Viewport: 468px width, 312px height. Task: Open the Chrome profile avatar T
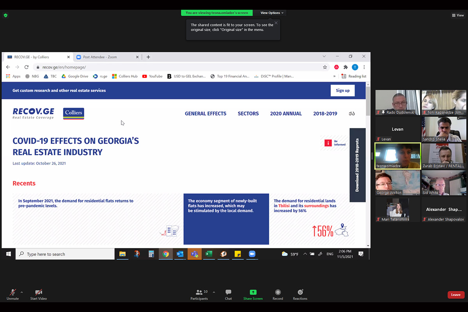pos(355,67)
